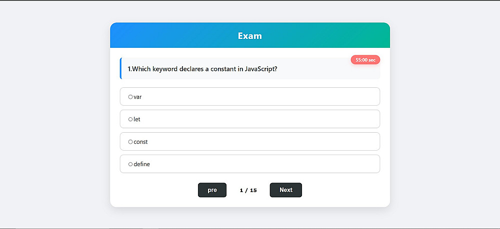Click the 'define' answer label text
This screenshot has width=500, height=229.
pos(141,164)
